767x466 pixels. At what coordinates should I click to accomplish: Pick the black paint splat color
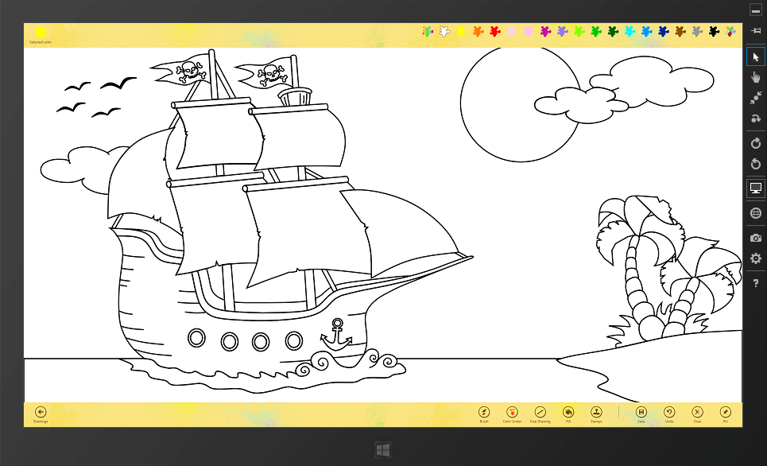click(x=714, y=32)
